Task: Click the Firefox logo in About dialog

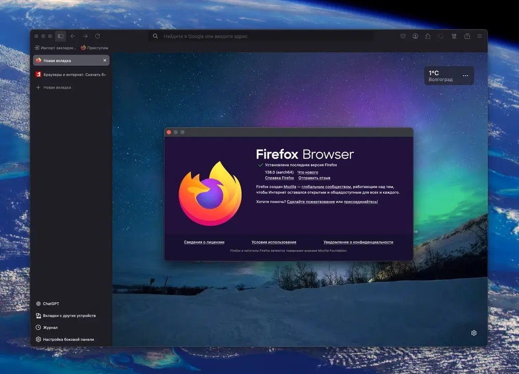Action: point(210,194)
